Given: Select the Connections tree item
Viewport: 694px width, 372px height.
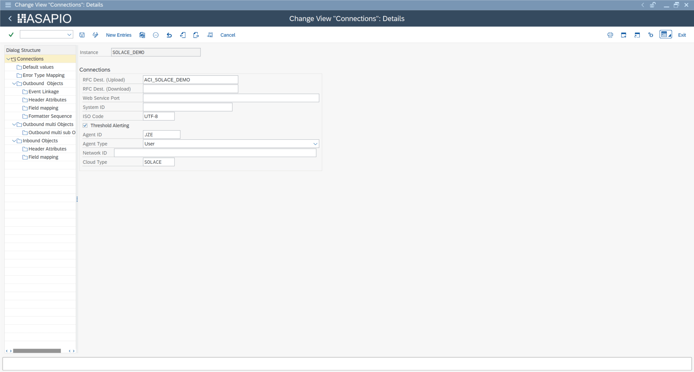Looking at the screenshot, I should point(30,59).
